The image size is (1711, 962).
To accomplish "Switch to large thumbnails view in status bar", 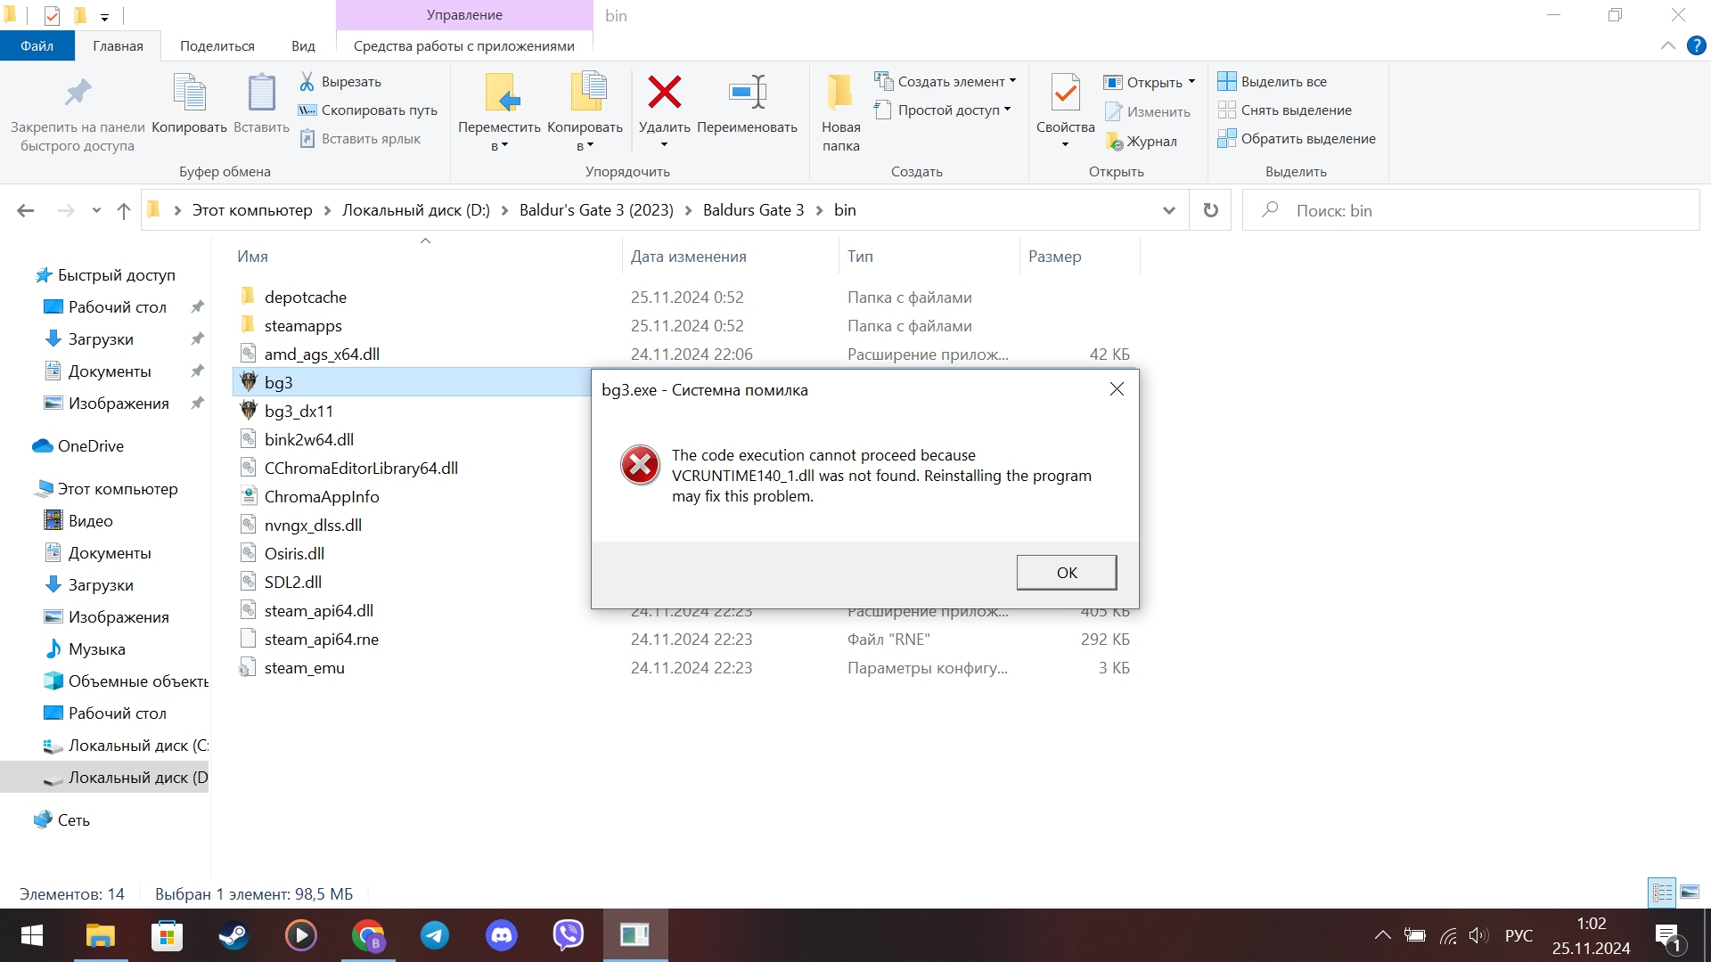I will (1690, 892).
